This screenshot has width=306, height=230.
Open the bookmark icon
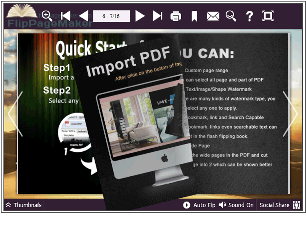click(x=194, y=16)
